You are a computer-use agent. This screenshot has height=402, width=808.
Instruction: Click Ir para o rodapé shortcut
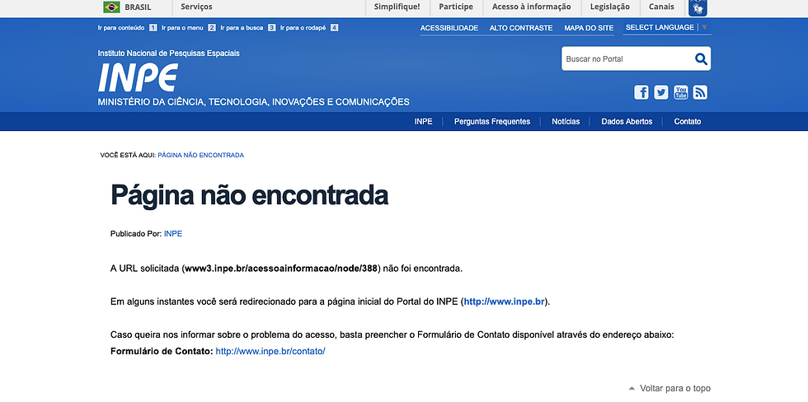309,28
